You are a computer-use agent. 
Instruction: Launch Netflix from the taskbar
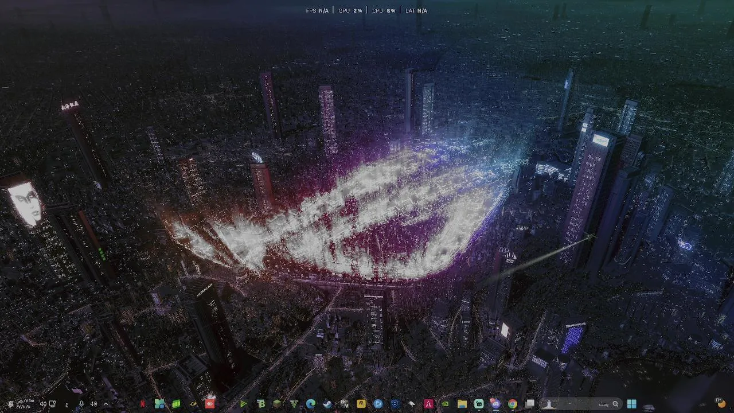(x=142, y=404)
